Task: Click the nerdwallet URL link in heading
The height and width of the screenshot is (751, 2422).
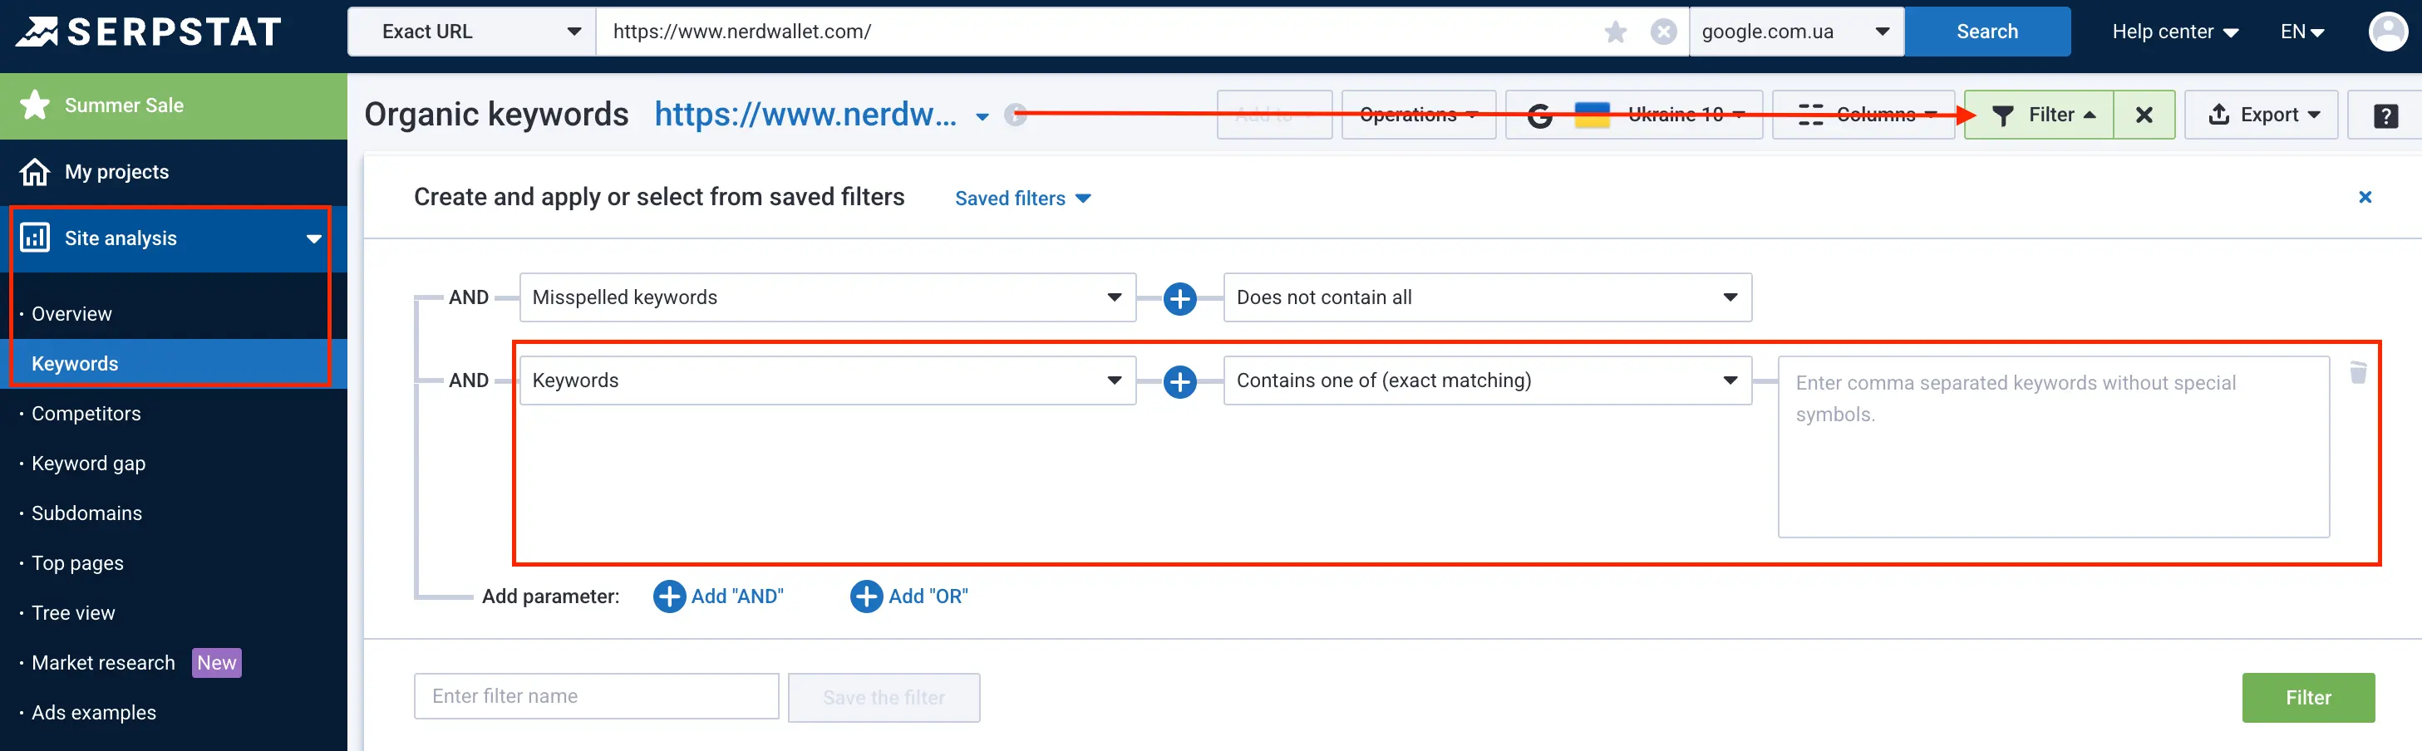Action: point(805,115)
